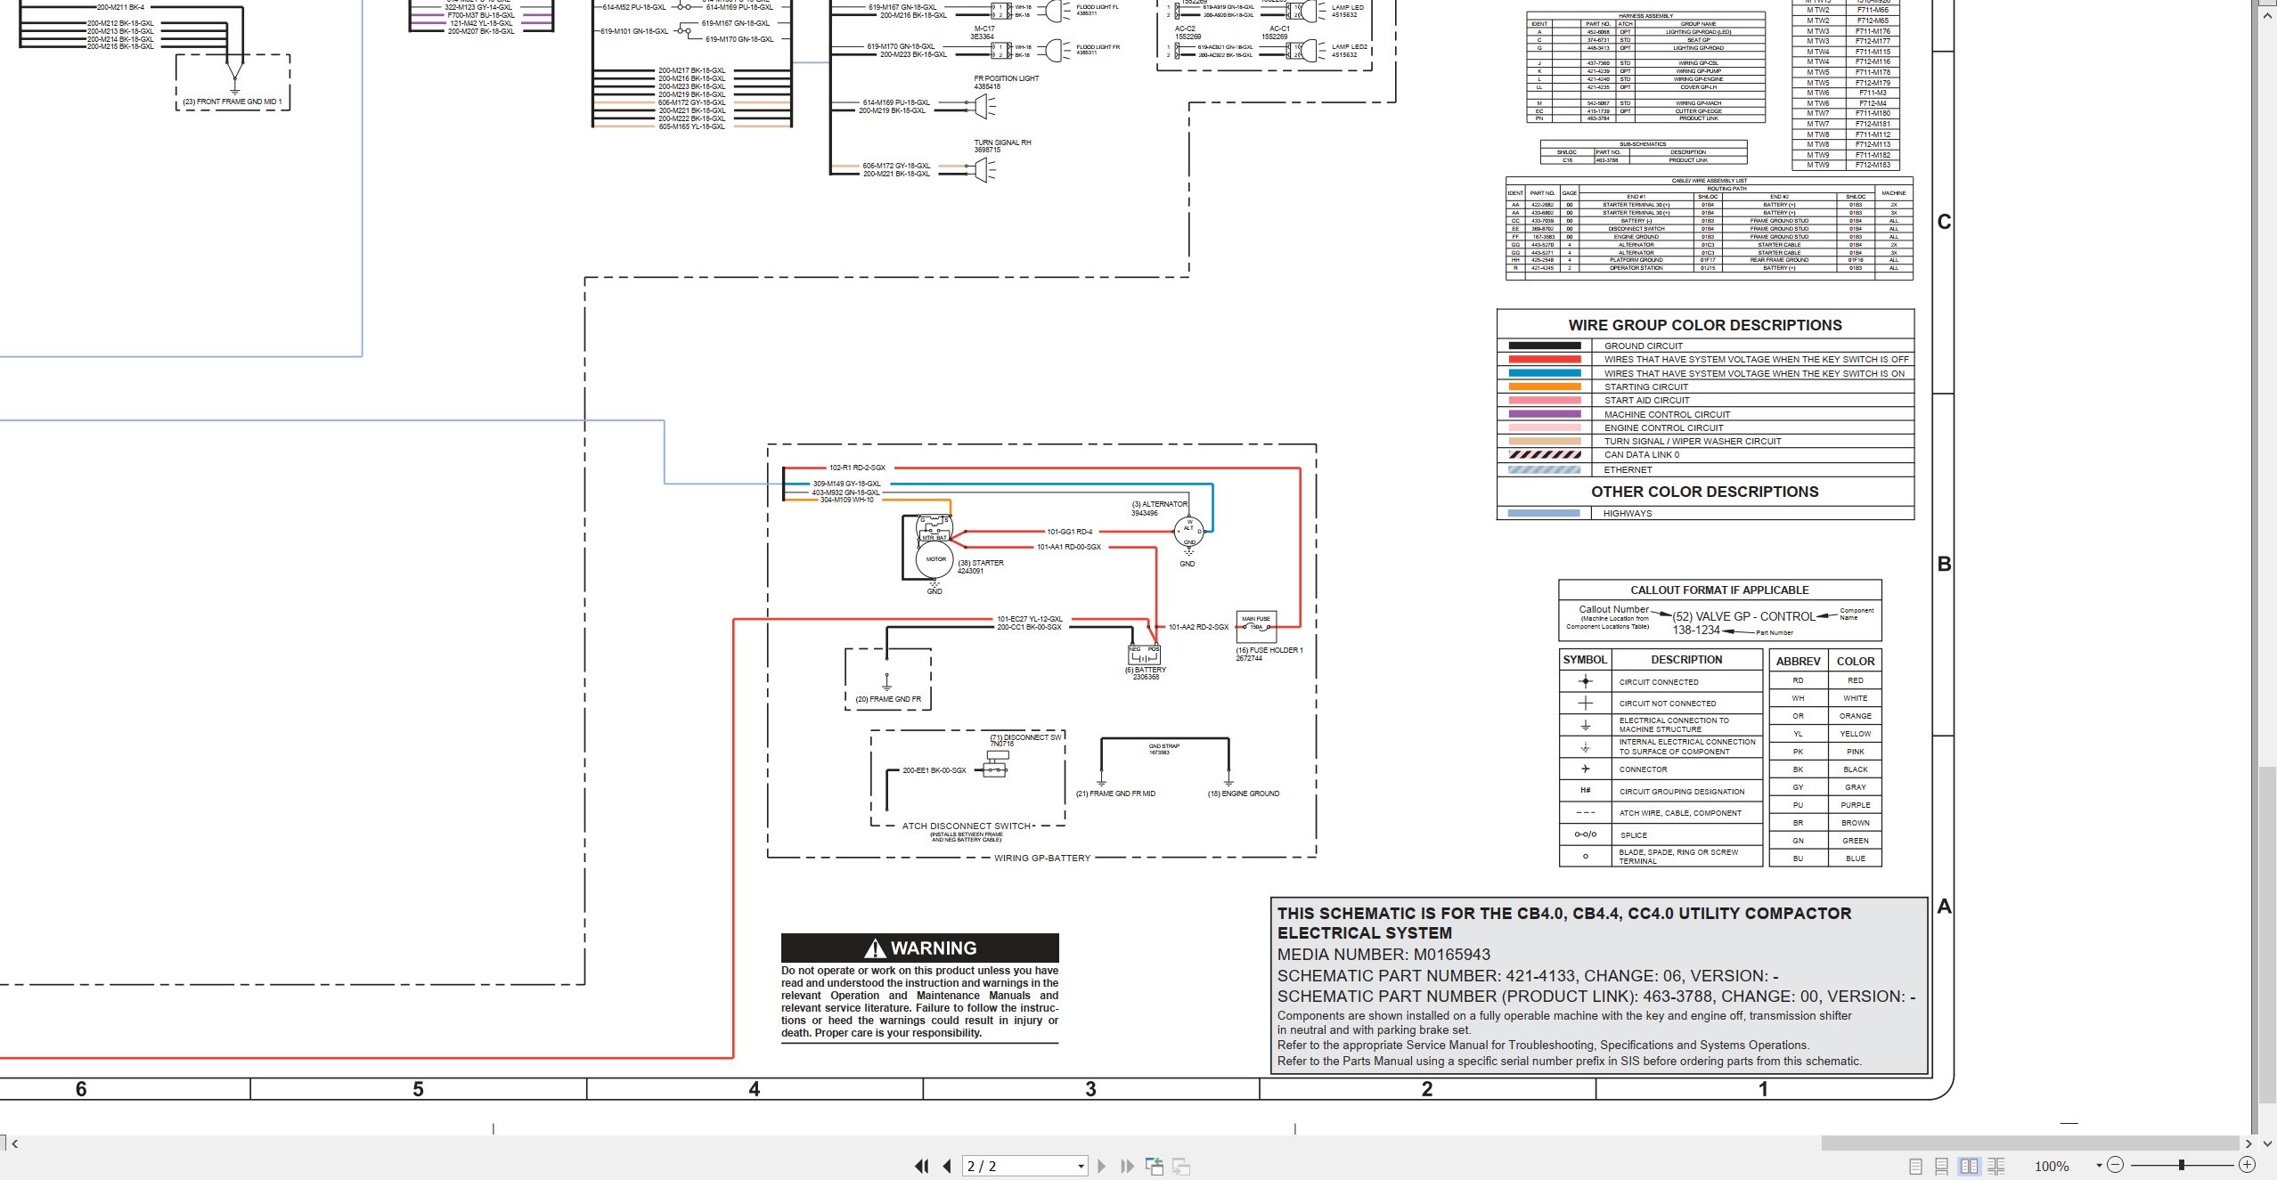Click the PURPLE color abbreviation row
Viewport: 2277px width, 1180px height.
pos(1825,805)
